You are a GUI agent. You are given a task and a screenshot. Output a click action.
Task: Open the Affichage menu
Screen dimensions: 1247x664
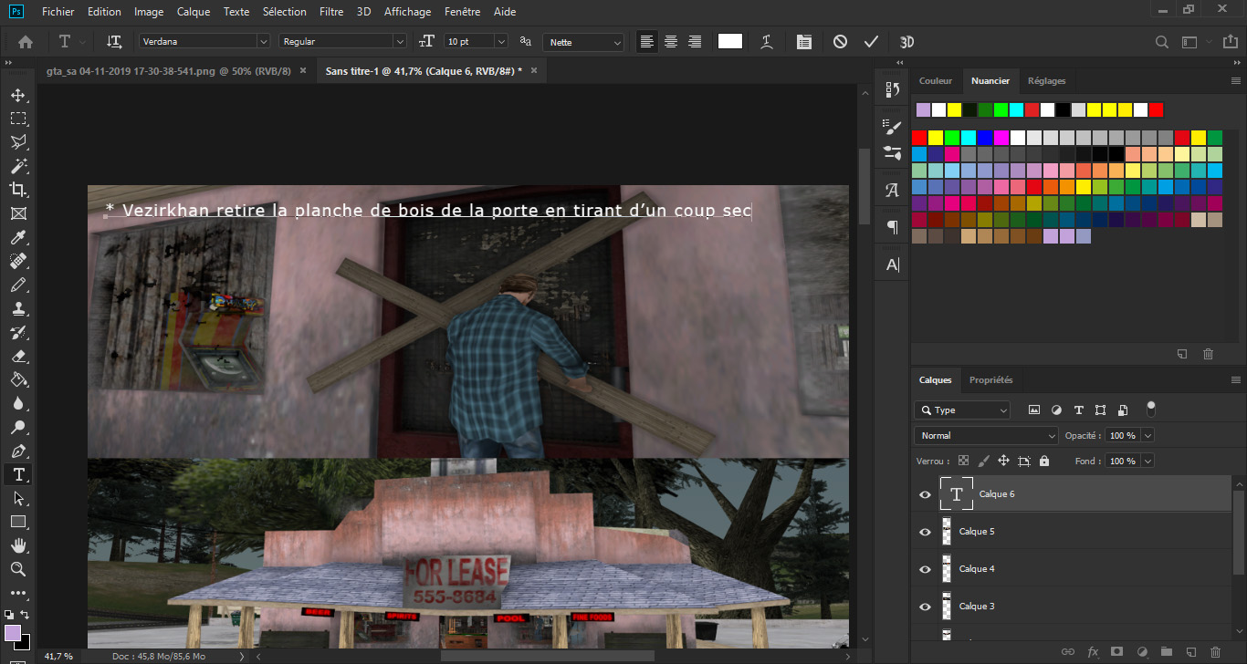[405, 12]
